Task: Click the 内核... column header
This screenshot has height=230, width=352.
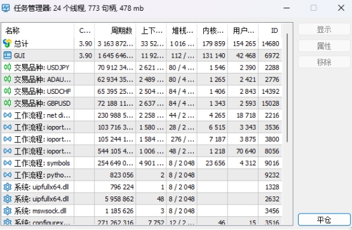Action: pos(212,30)
